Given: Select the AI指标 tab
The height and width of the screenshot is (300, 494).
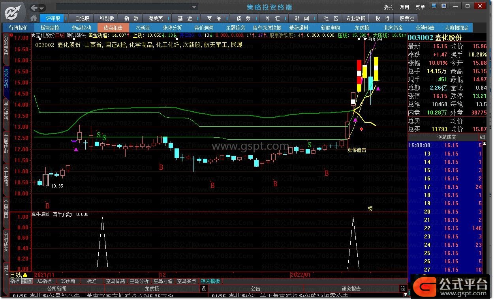Looking at the screenshot, I should coord(44,281).
